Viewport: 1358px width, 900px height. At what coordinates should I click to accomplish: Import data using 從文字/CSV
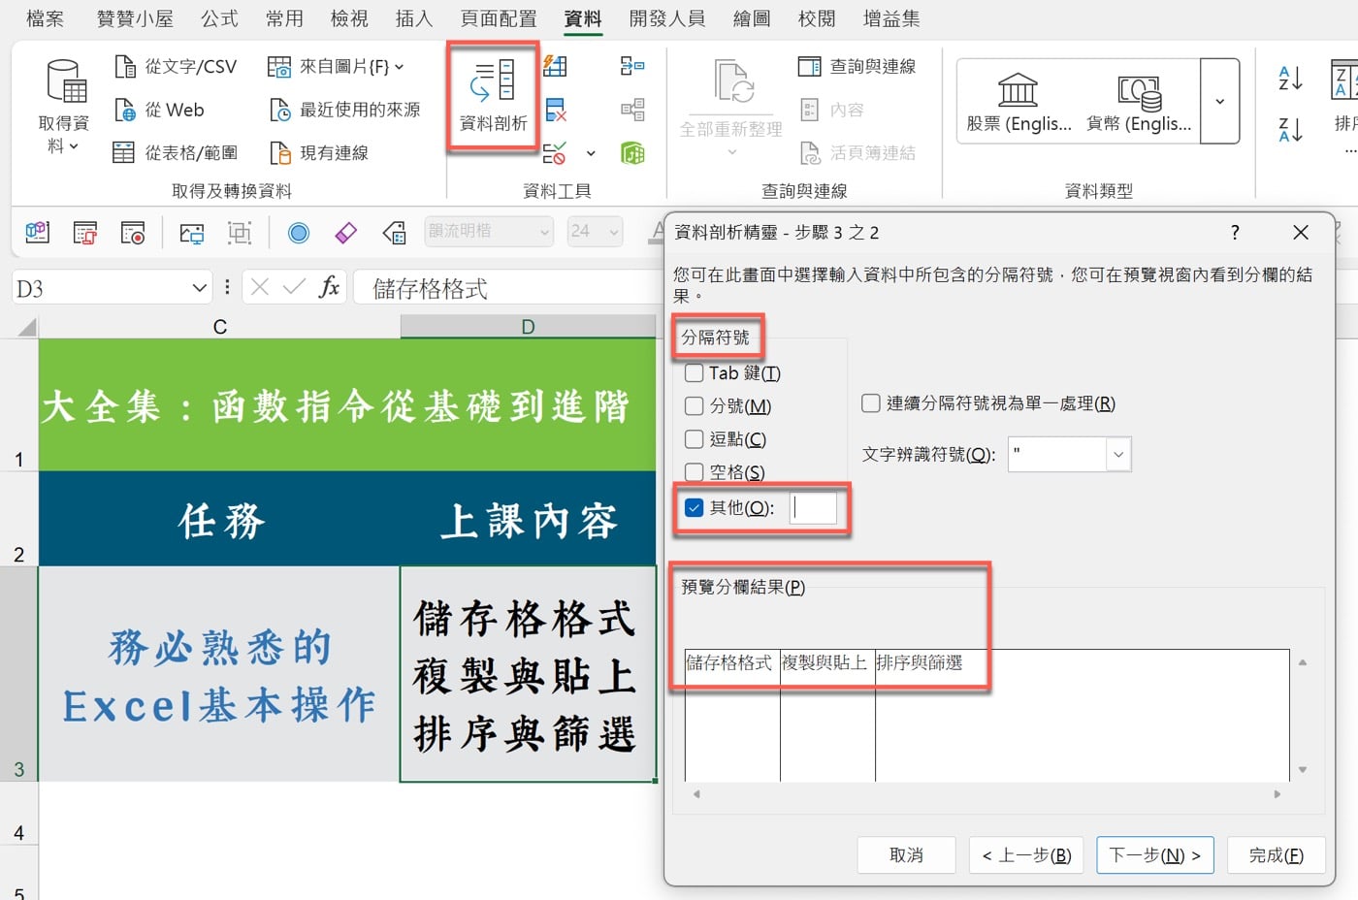coord(175,66)
